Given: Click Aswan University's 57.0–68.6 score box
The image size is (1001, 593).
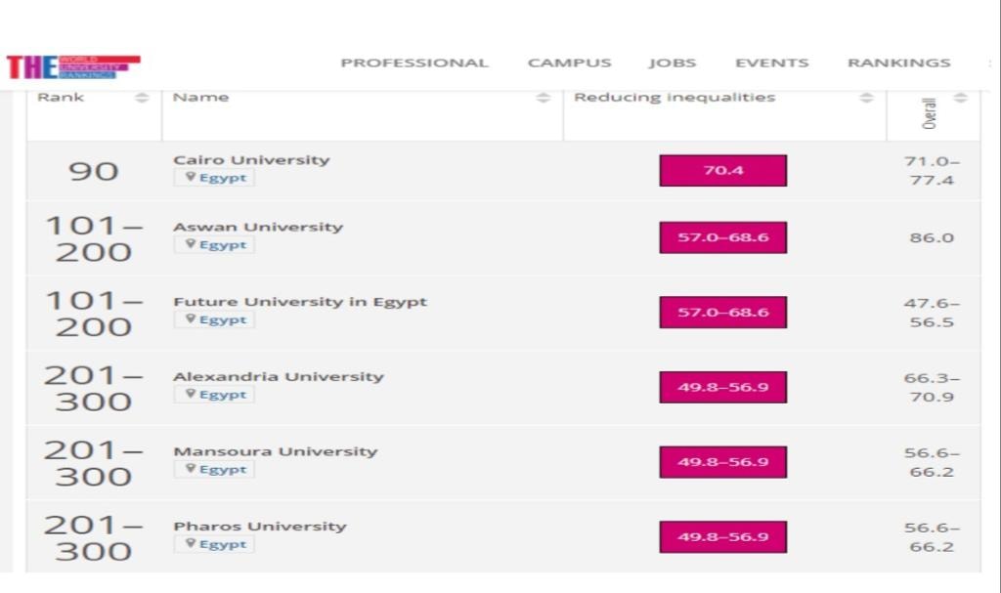Looking at the screenshot, I should (722, 237).
